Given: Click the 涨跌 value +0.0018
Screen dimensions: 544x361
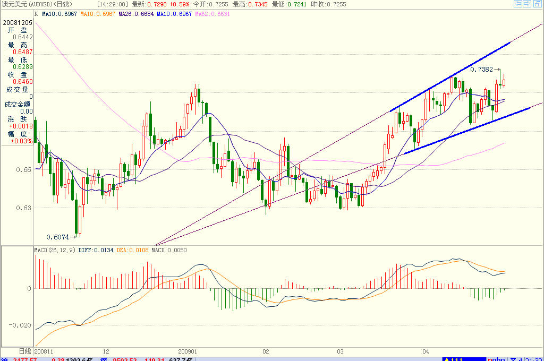Looking at the screenshot, I should coord(21,126).
